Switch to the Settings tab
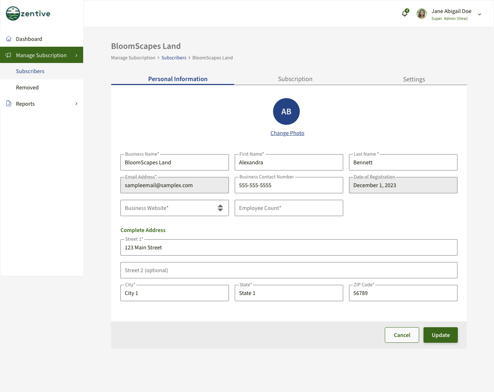 pos(414,79)
